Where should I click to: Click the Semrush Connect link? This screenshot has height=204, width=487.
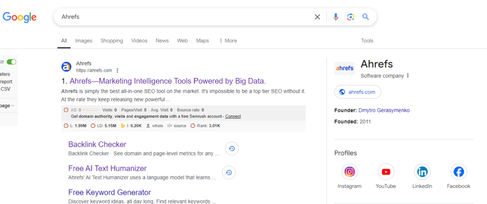(x=233, y=117)
